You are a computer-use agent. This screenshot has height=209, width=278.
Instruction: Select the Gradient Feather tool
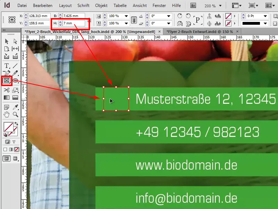click(15, 98)
